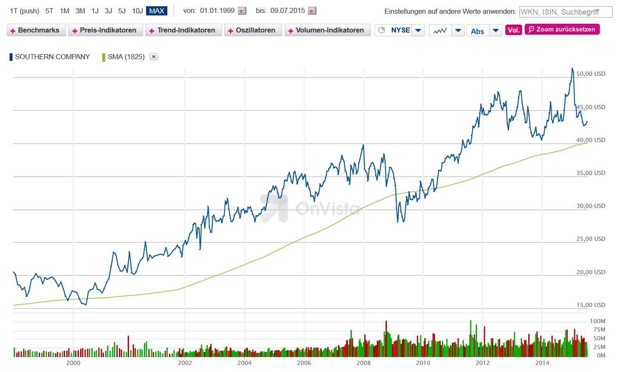
Task: Open the Volumen-Indikatoren menu
Action: click(328, 30)
